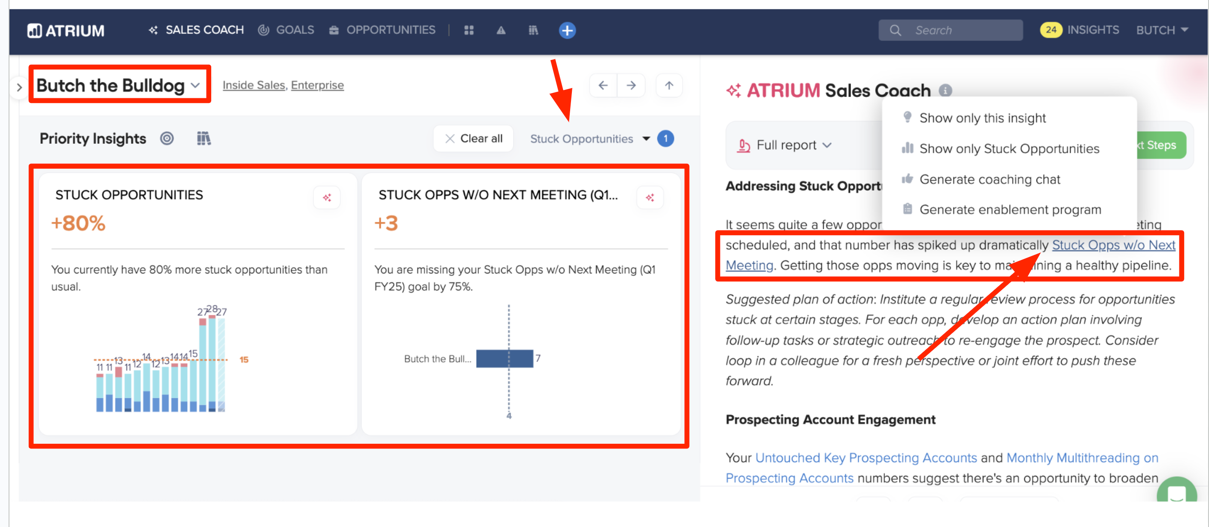The height and width of the screenshot is (527, 1209).
Task: Click the search magnifier icon
Action: [895, 30]
